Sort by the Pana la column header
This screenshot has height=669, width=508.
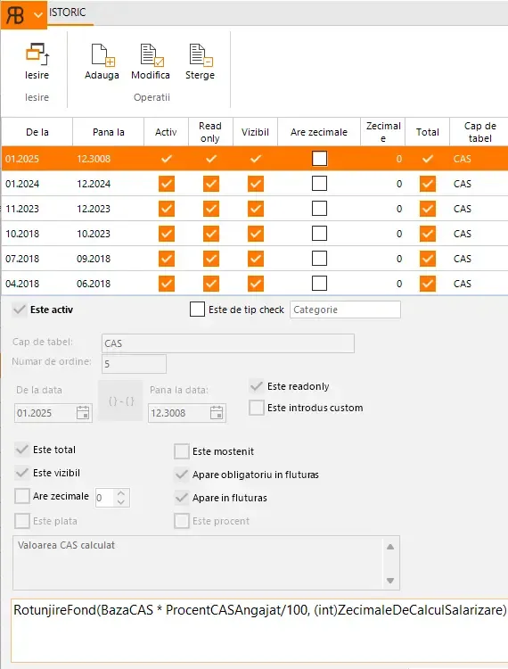click(x=108, y=132)
